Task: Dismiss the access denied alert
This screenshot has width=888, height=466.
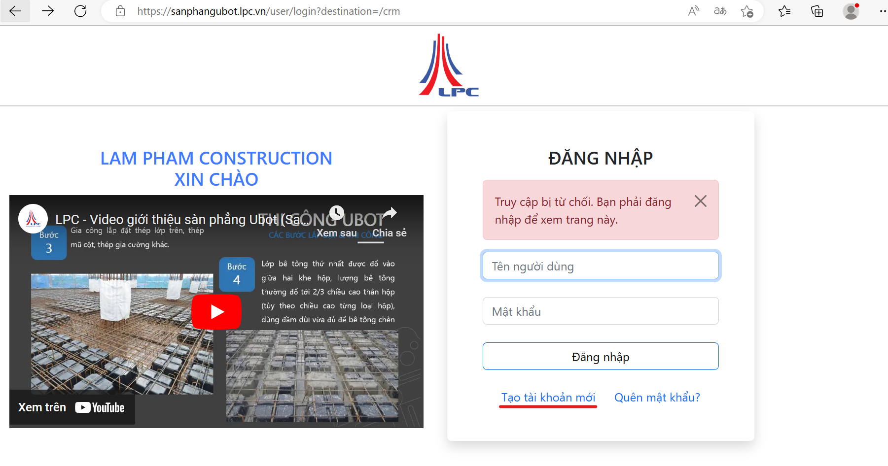Action: 701,201
